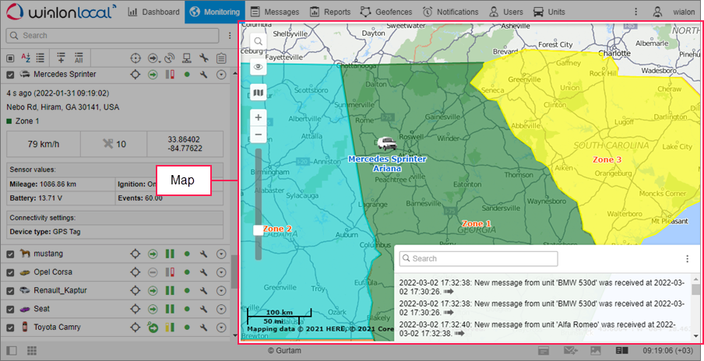The image size is (704, 361).
Task: Click the header target tracking icon
Action: click(136, 58)
